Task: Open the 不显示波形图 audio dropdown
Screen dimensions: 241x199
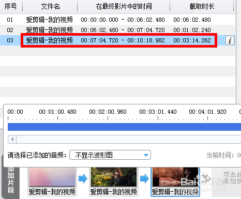Action: (110, 155)
